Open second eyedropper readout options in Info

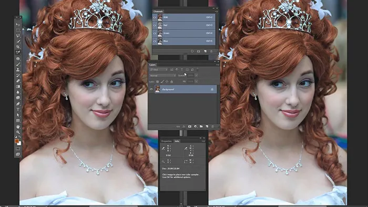click(186, 148)
